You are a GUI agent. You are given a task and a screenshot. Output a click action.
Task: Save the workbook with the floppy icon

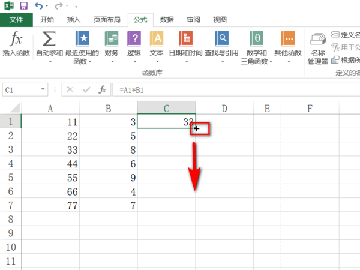coord(23,6)
